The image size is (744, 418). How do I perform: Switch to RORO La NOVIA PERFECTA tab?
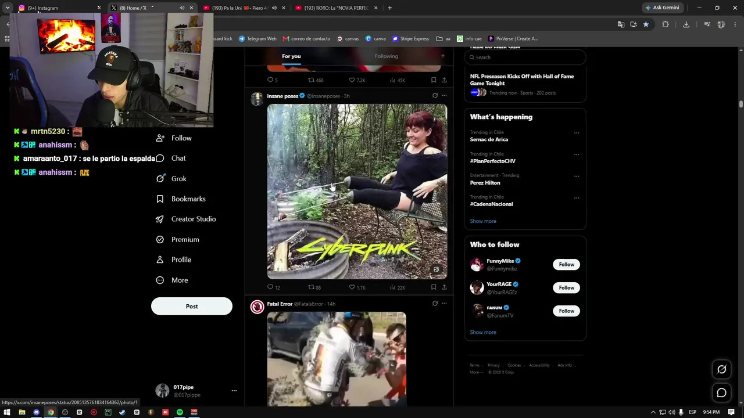tap(336, 8)
